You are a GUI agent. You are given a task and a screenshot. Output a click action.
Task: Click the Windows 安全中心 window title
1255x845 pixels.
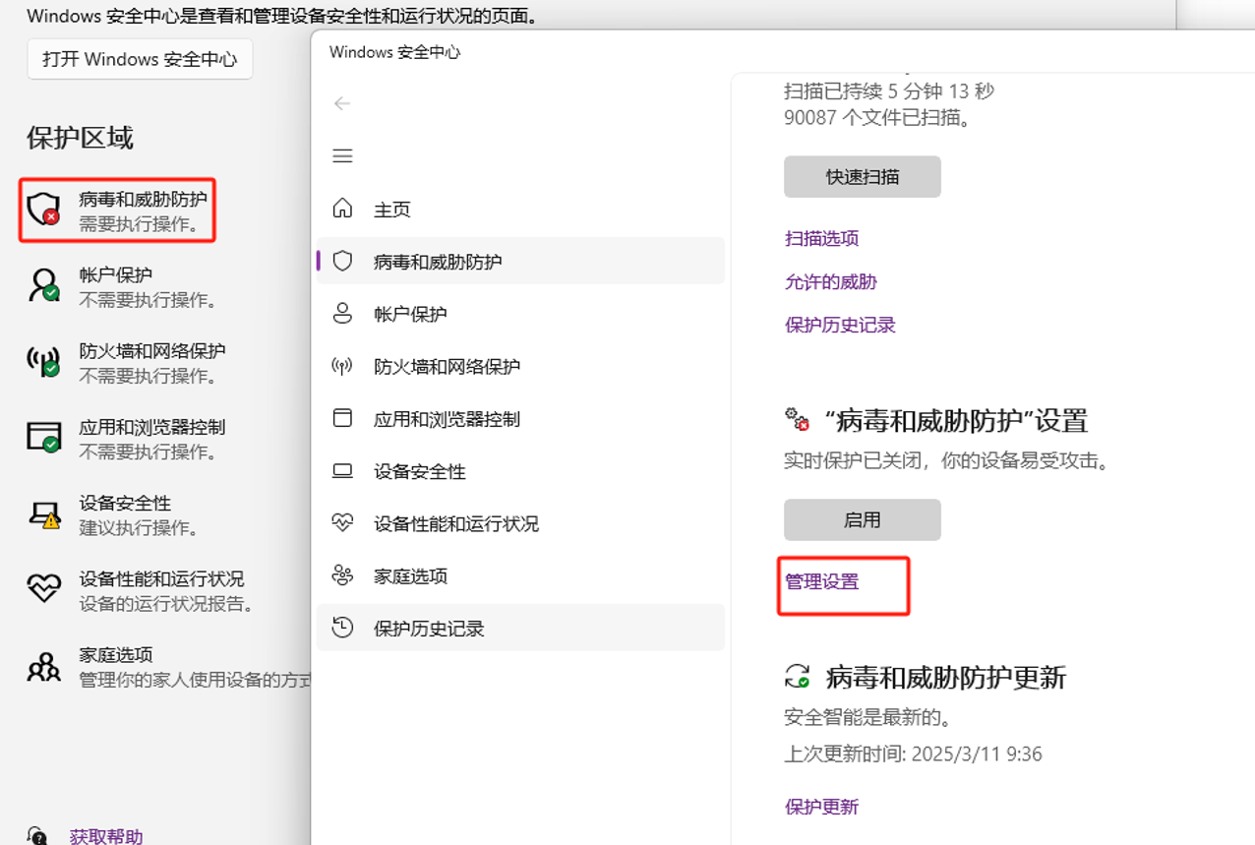(x=394, y=52)
